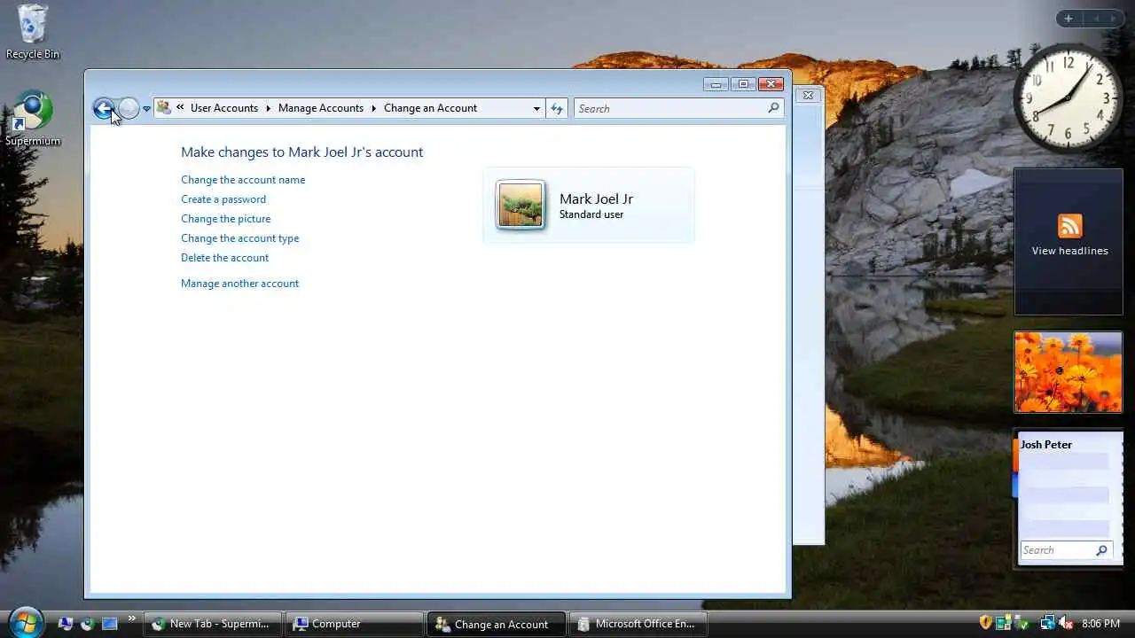Switch to New Tab - Supermium taskbar button
Image resolution: width=1135 pixels, height=638 pixels.
[213, 624]
